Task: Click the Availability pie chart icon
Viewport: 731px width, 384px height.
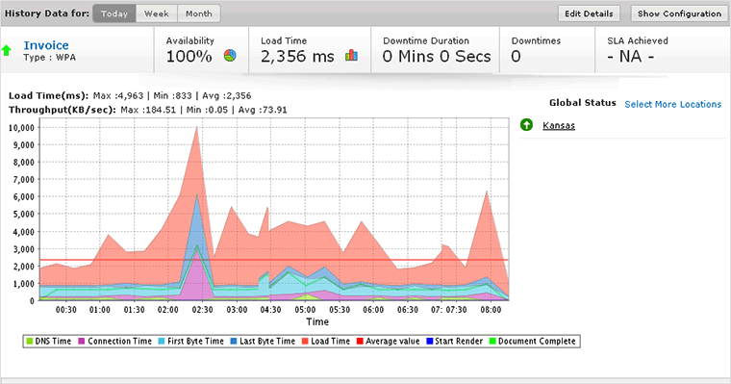Action: pyautogui.click(x=230, y=56)
